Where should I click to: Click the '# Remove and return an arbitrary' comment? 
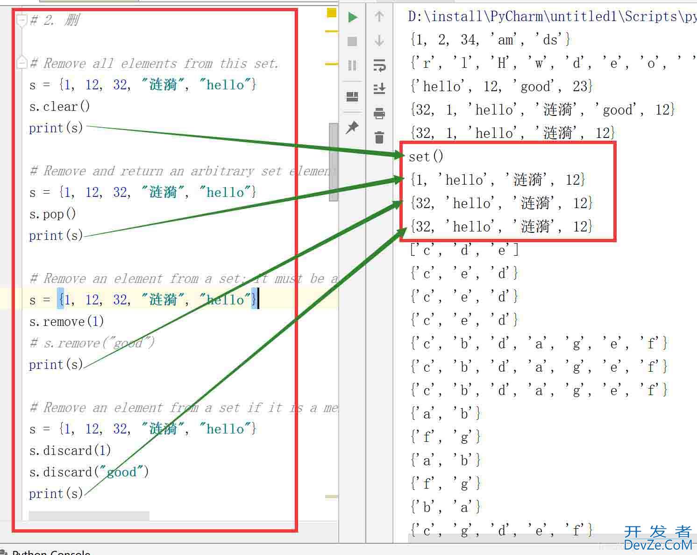(182, 171)
